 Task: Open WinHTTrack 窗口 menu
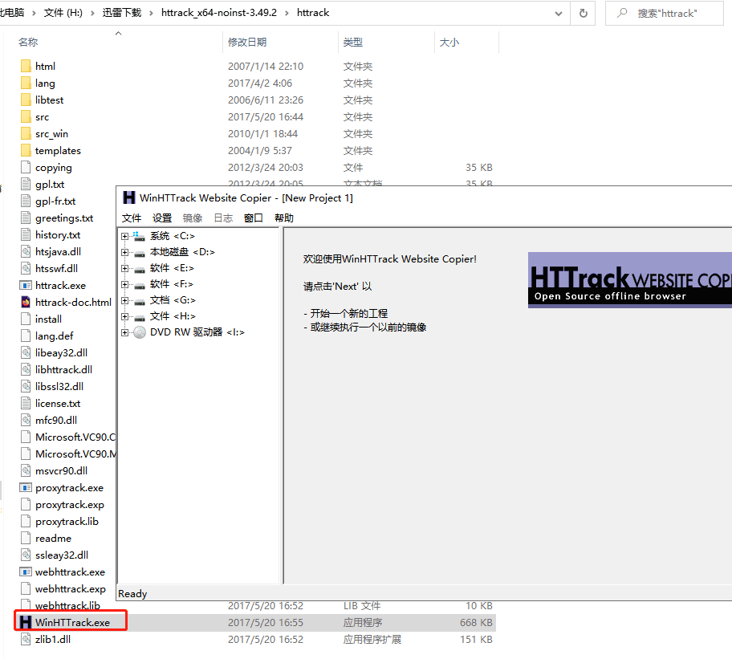[x=254, y=218]
